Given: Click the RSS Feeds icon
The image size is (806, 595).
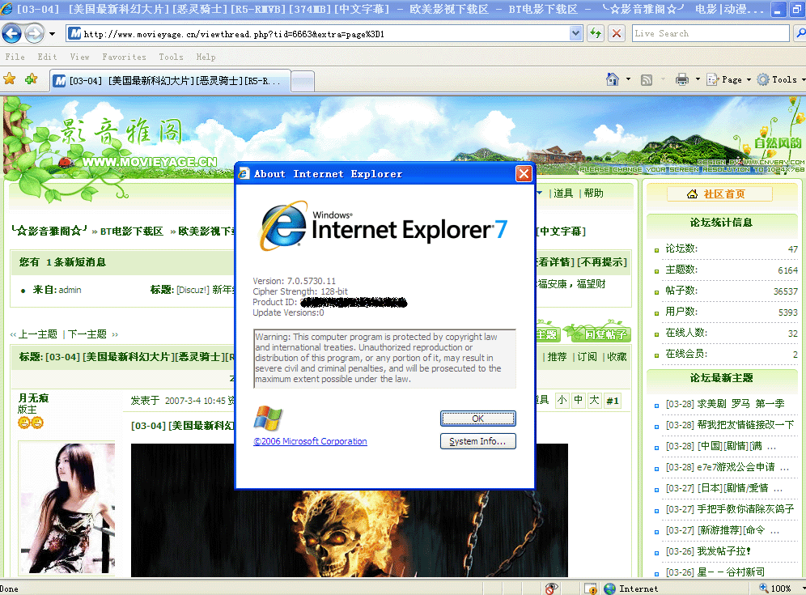Looking at the screenshot, I should [x=647, y=79].
